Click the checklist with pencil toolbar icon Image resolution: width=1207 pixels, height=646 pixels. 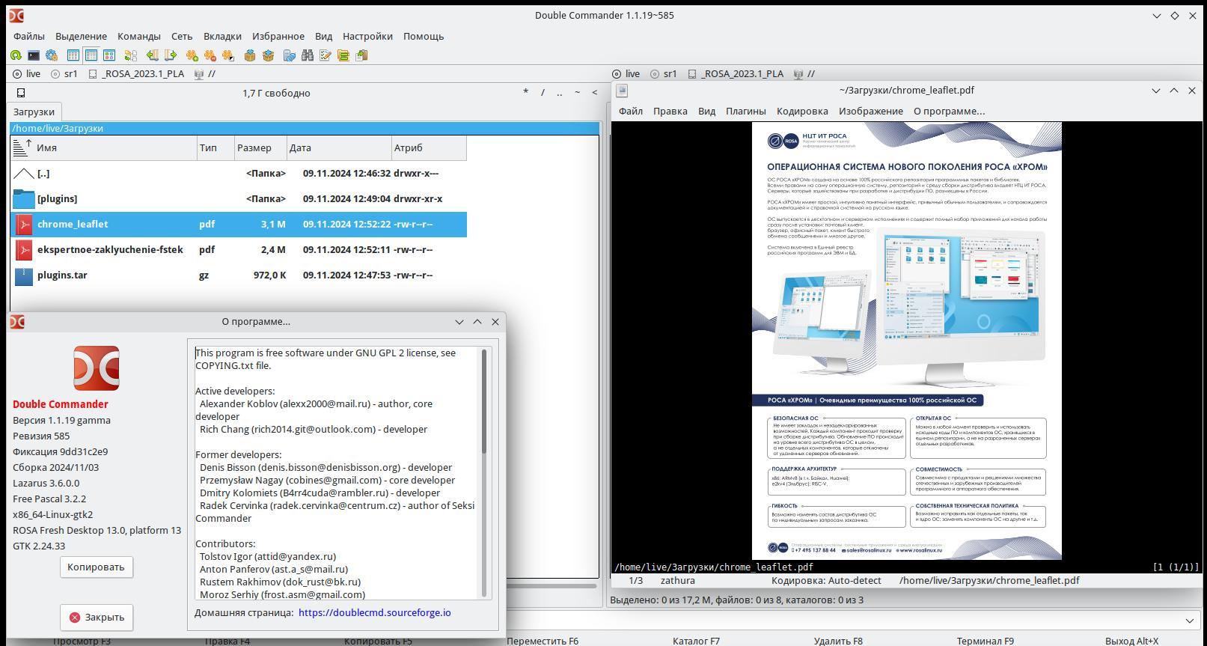coord(326,55)
